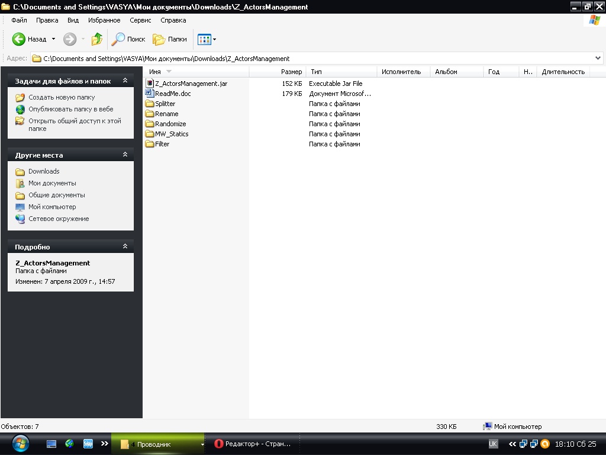Open the Вид menu
The height and width of the screenshot is (455, 606).
point(73,20)
